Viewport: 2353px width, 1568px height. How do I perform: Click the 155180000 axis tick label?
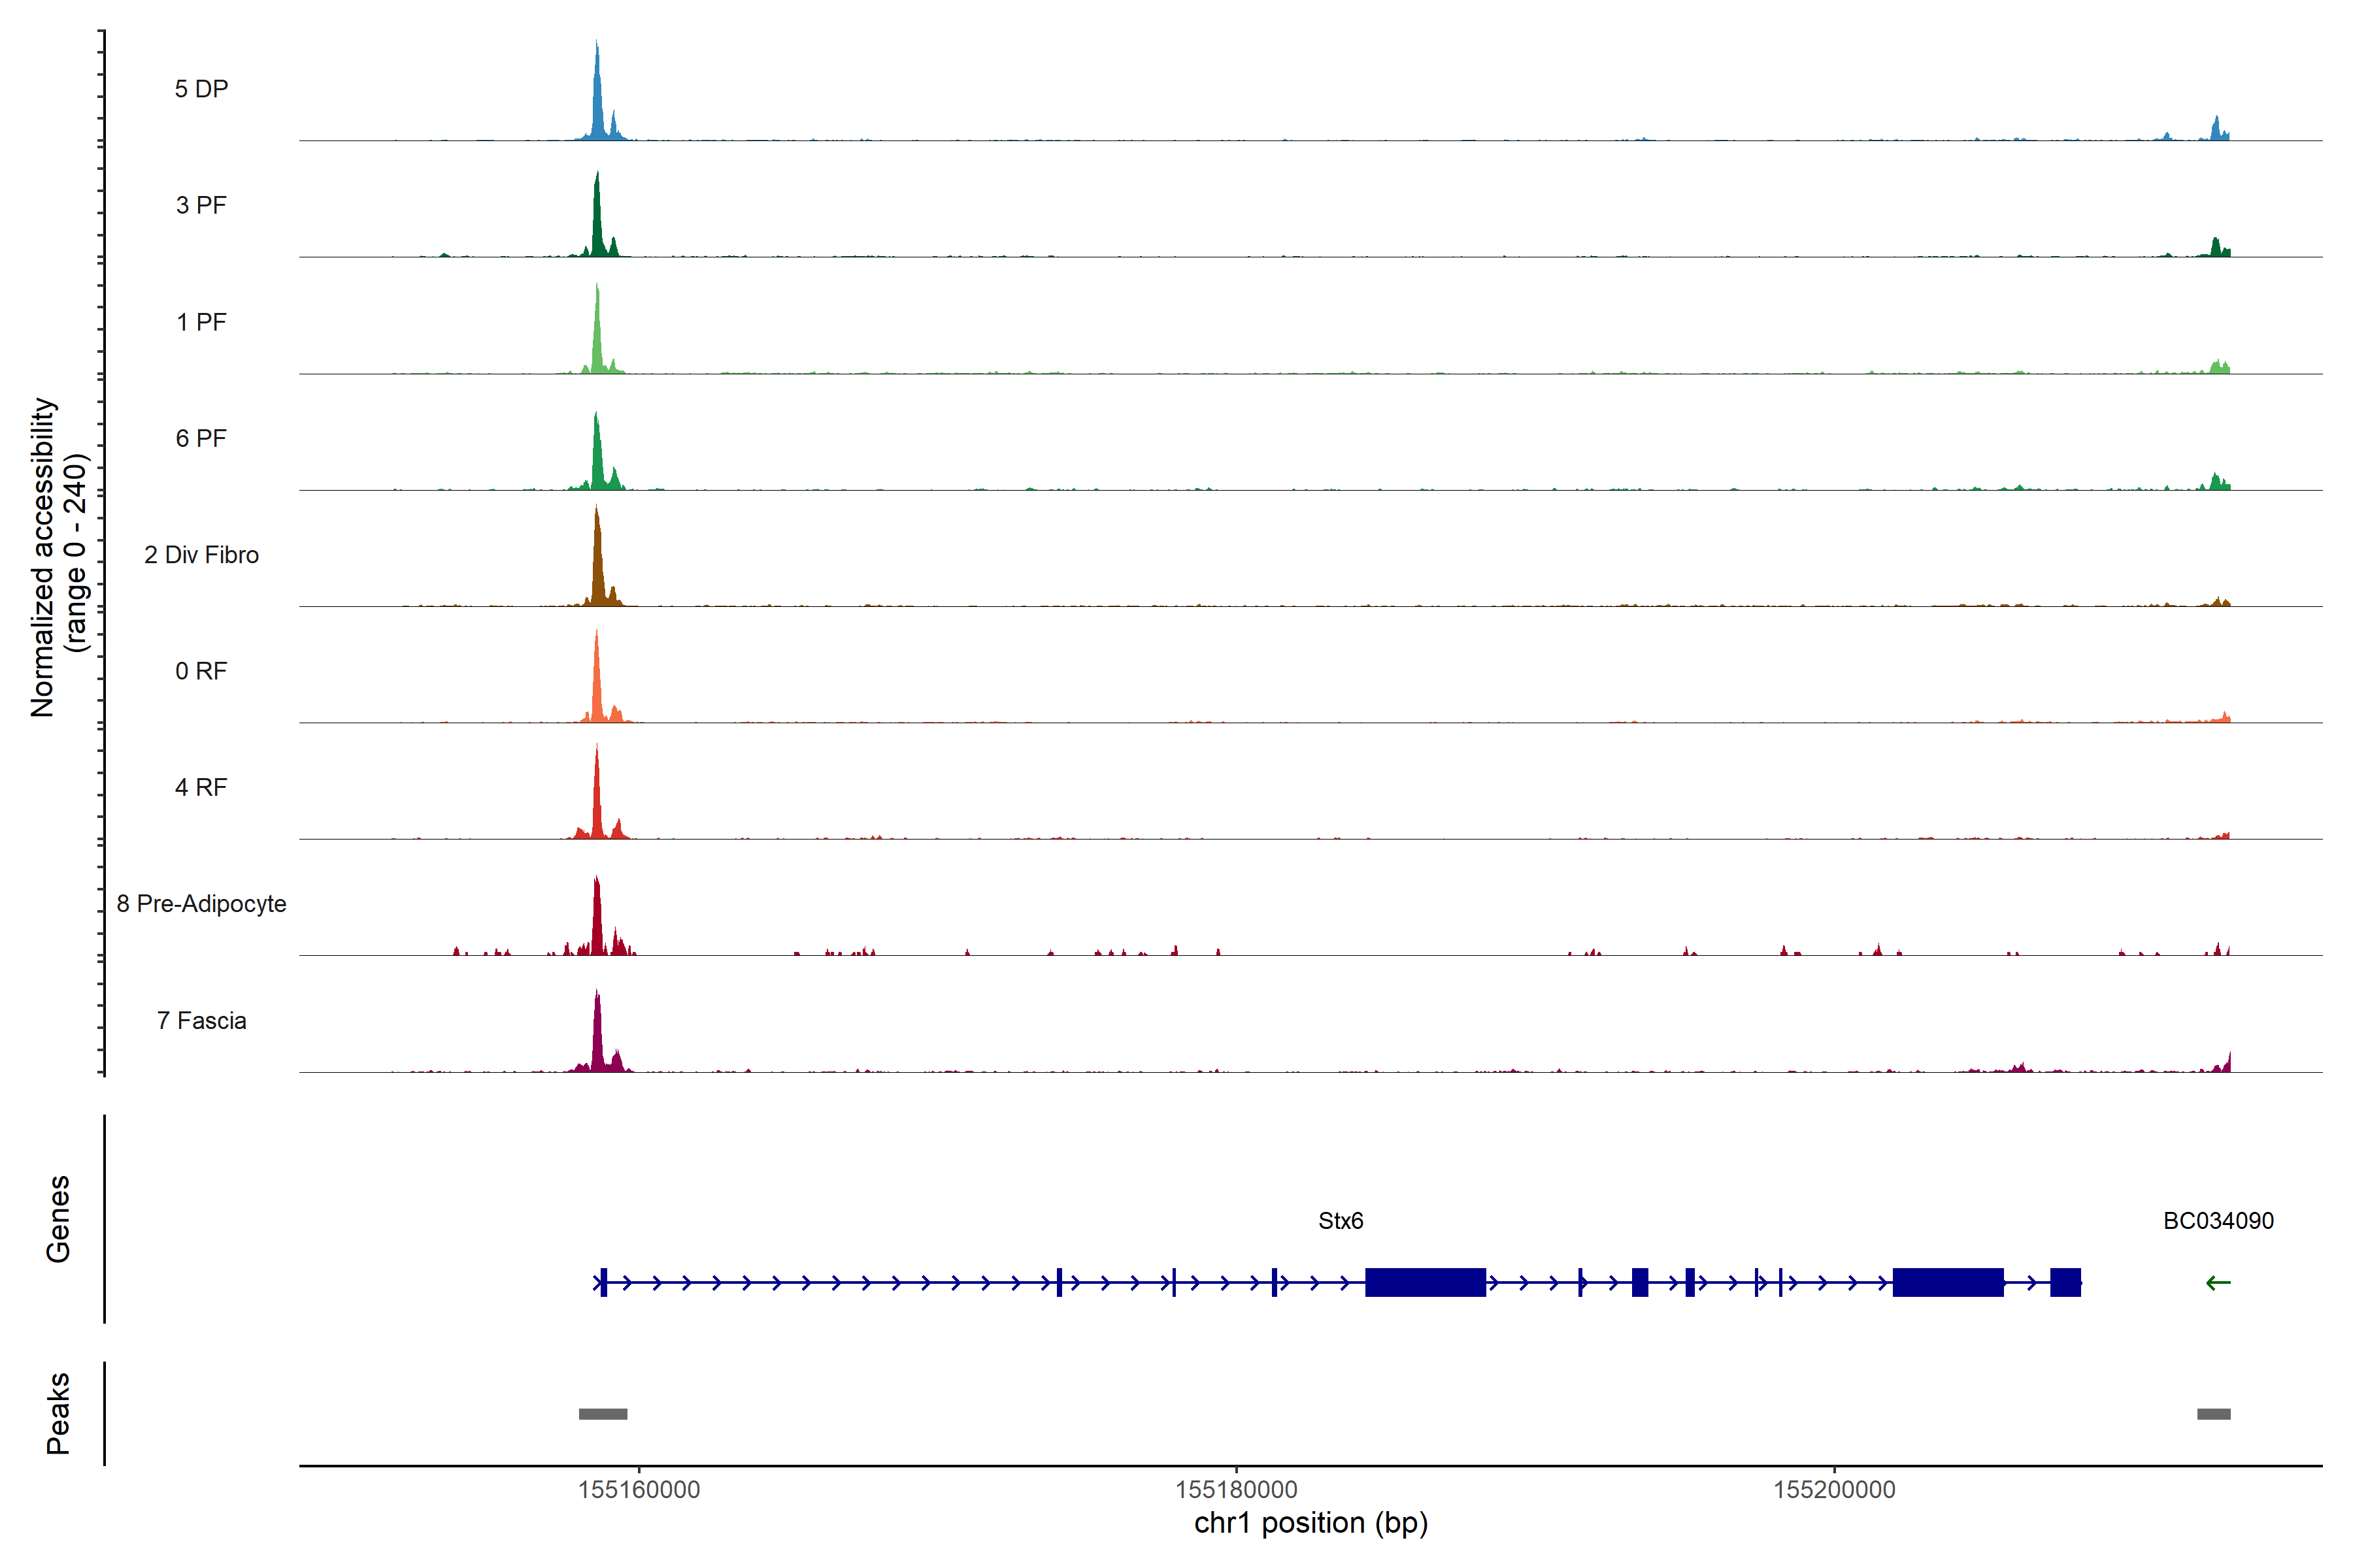click(1235, 1490)
